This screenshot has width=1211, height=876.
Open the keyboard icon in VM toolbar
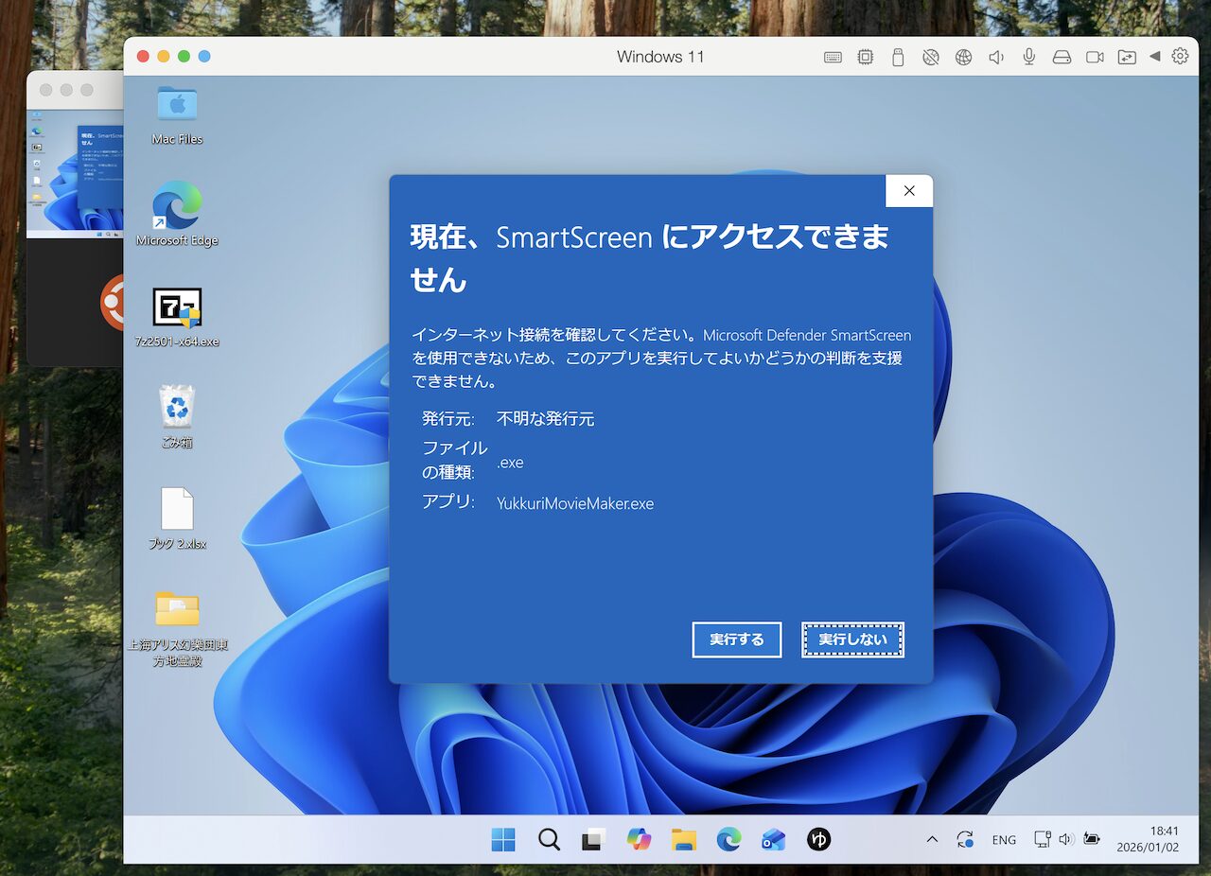[833, 57]
